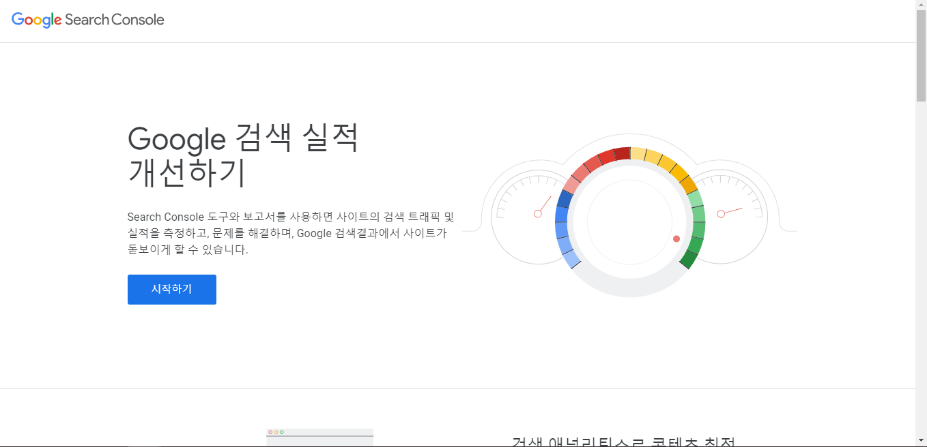Select the "Google 검색 실적 개선하기" heading text

coord(243,156)
